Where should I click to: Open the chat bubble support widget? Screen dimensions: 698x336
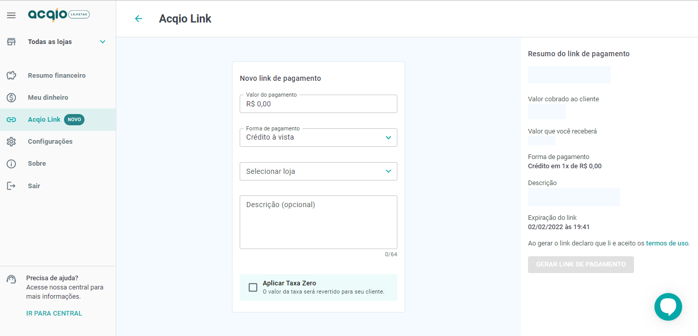668,307
